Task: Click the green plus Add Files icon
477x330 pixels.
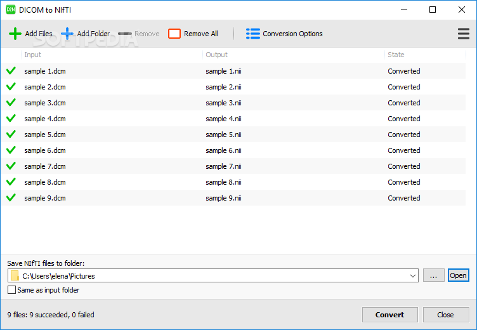Action: pyautogui.click(x=15, y=34)
